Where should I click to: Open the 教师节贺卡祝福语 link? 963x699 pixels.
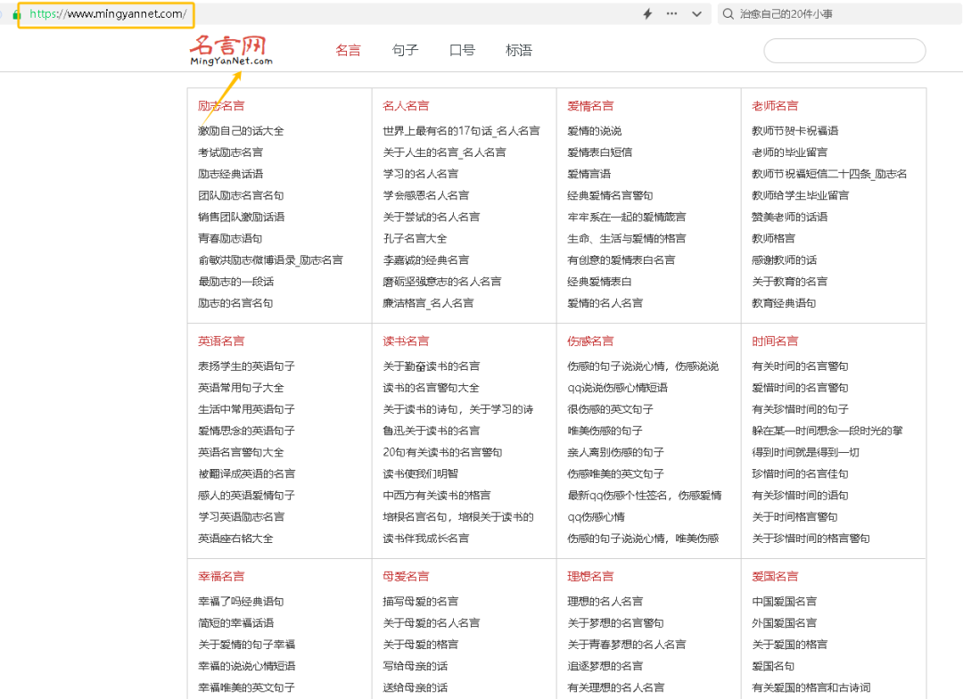pyautogui.click(x=795, y=131)
